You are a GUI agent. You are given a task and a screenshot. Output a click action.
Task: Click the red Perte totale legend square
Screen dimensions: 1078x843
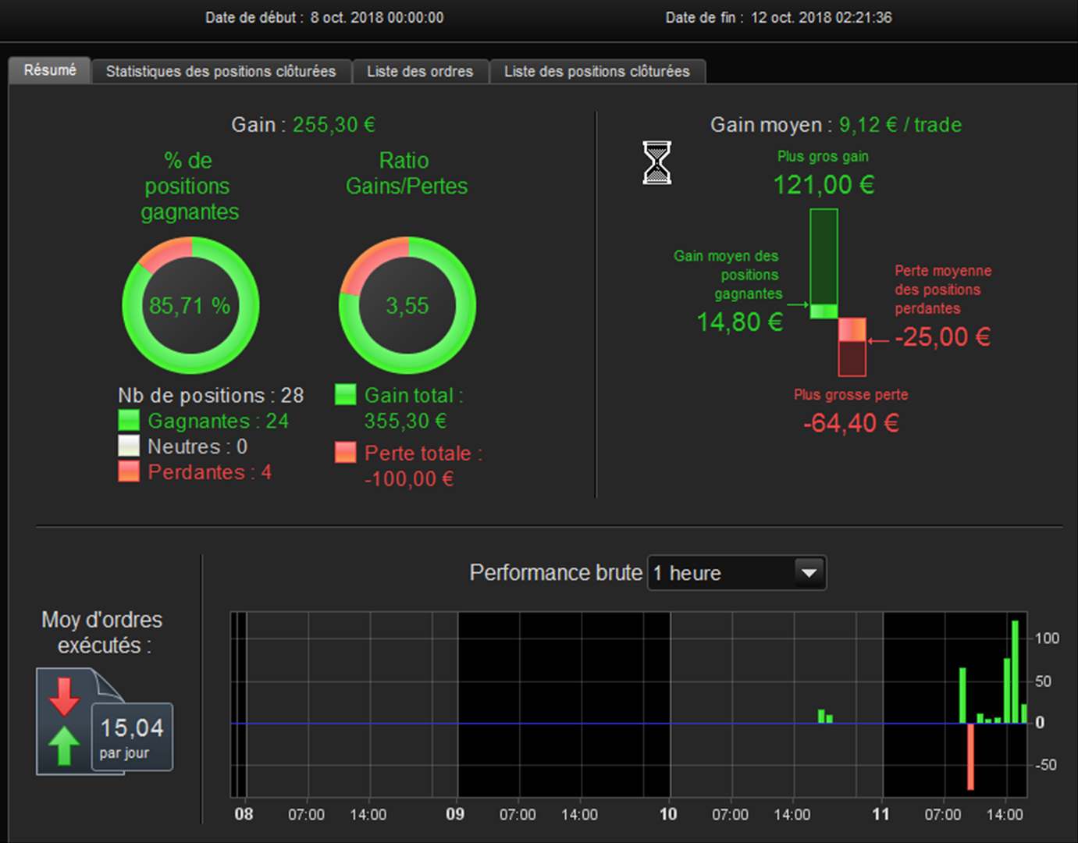coord(345,452)
